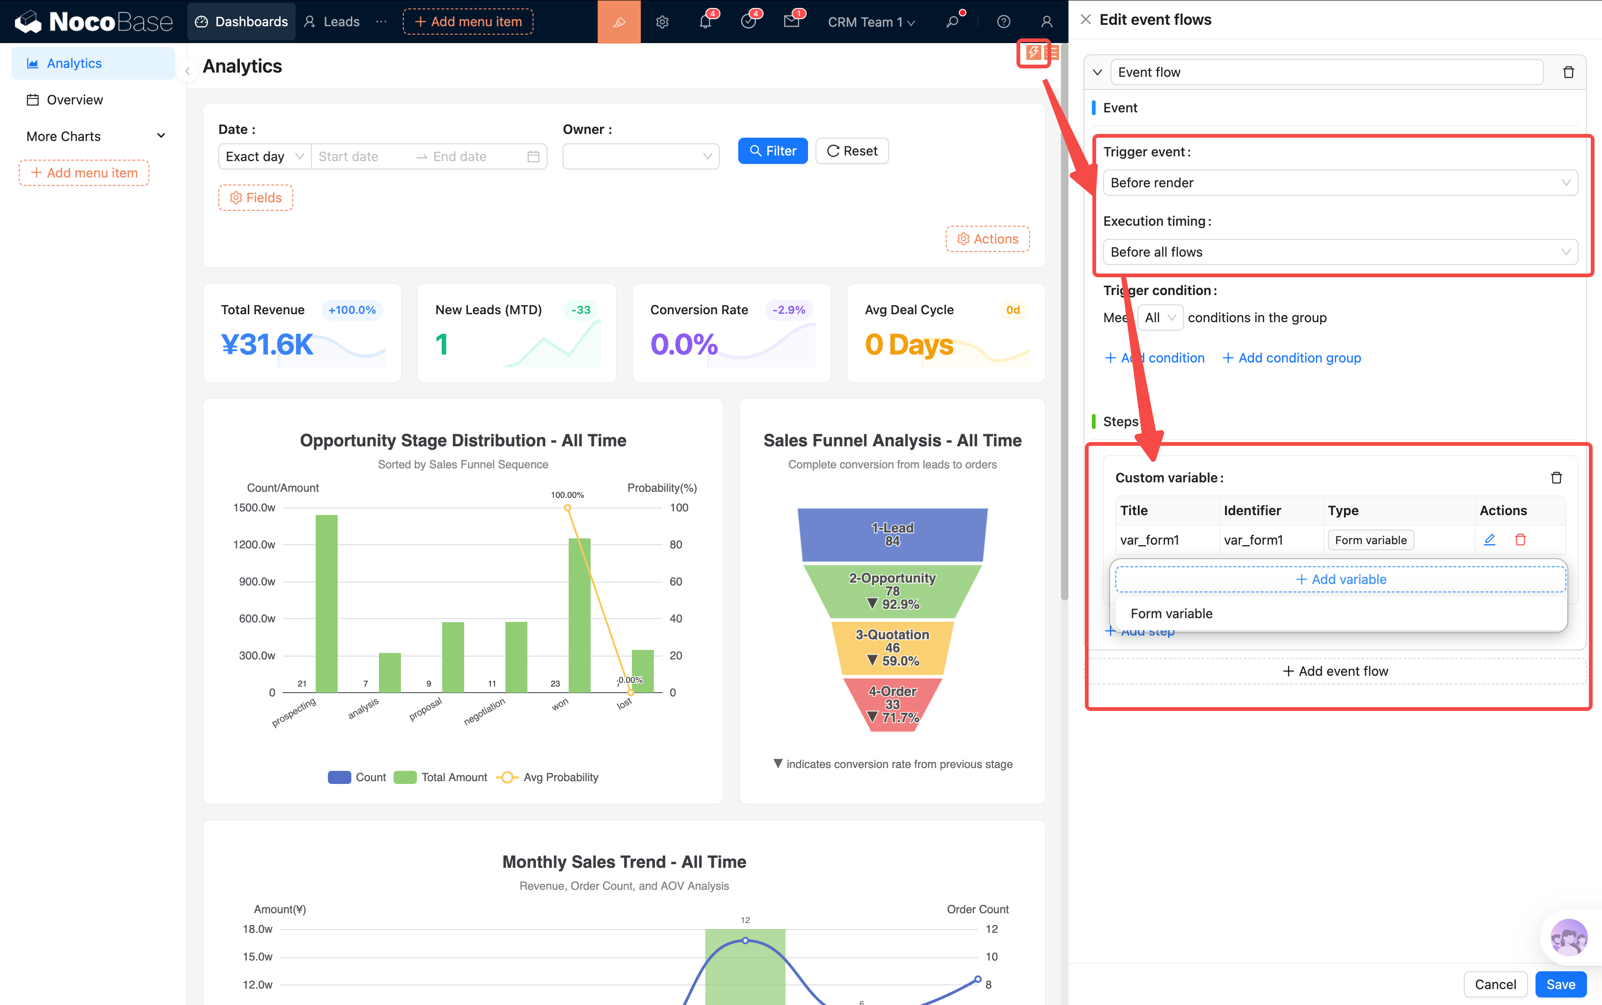Collapse the Event flow panel chevron
The image size is (1602, 1005).
tap(1098, 73)
